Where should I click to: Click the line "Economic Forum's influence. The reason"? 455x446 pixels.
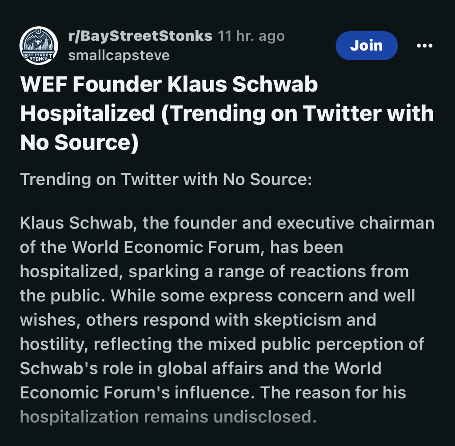(213, 393)
